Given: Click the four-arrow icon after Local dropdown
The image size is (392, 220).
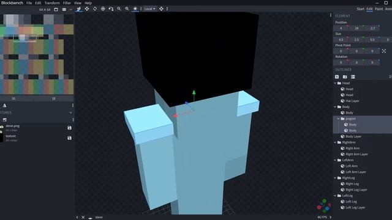Looking at the screenshot, I should pos(161,9).
